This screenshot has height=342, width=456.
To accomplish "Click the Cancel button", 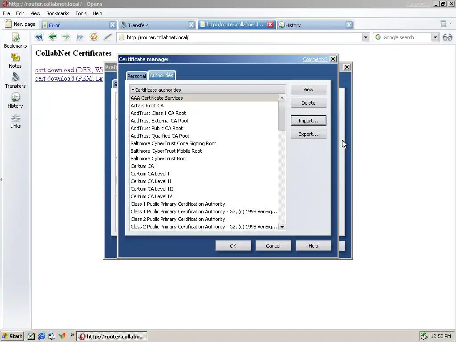I will point(273,246).
